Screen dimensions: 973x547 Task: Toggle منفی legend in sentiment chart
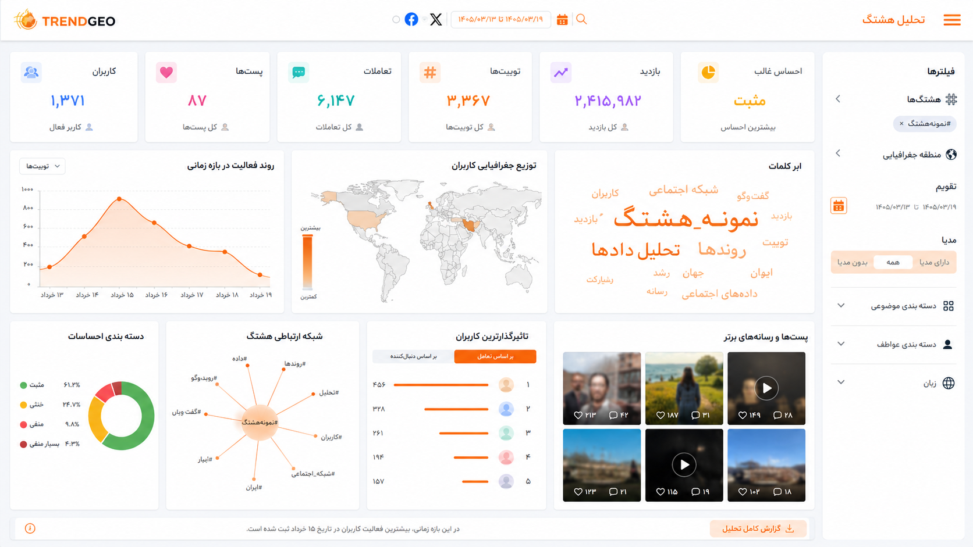(x=32, y=424)
